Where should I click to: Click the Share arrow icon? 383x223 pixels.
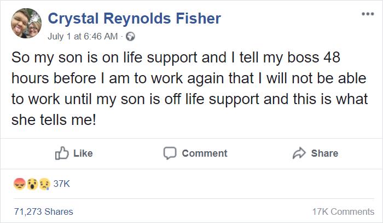(300, 153)
